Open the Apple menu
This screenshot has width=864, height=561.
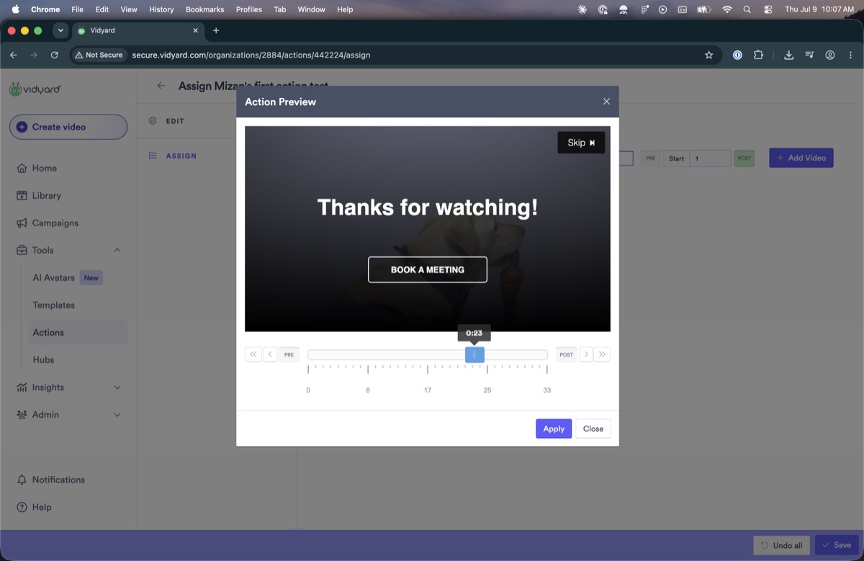pyautogui.click(x=15, y=9)
